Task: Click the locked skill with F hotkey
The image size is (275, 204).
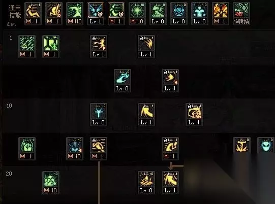Action: (99, 47)
